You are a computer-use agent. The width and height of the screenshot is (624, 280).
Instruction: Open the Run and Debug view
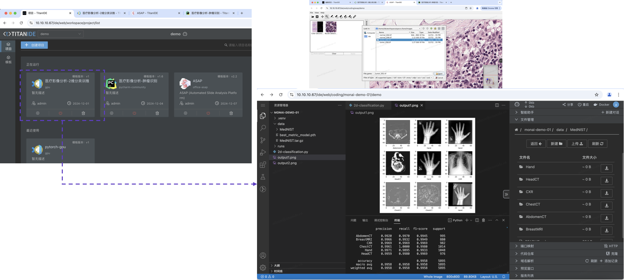263,153
